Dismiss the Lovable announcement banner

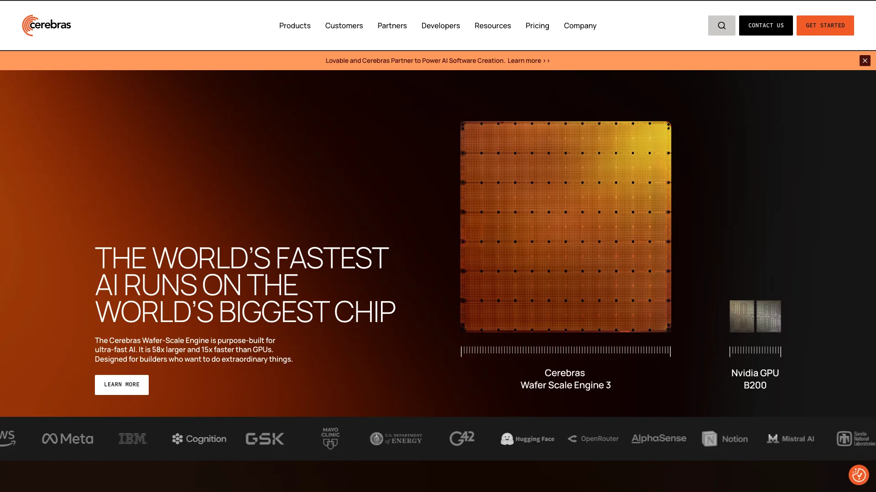point(865,61)
